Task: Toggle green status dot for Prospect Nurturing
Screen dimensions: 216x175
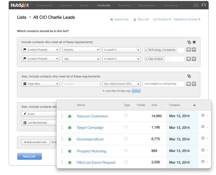Action: [70, 151]
